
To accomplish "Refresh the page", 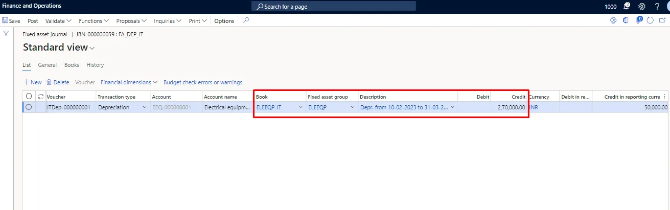I will (x=650, y=20).
